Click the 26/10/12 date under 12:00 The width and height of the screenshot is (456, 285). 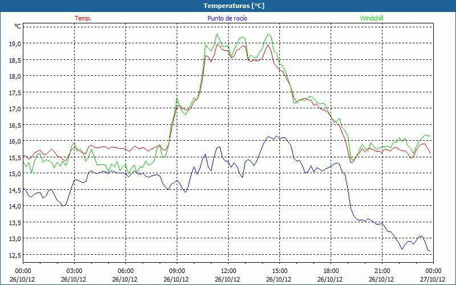point(227,279)
